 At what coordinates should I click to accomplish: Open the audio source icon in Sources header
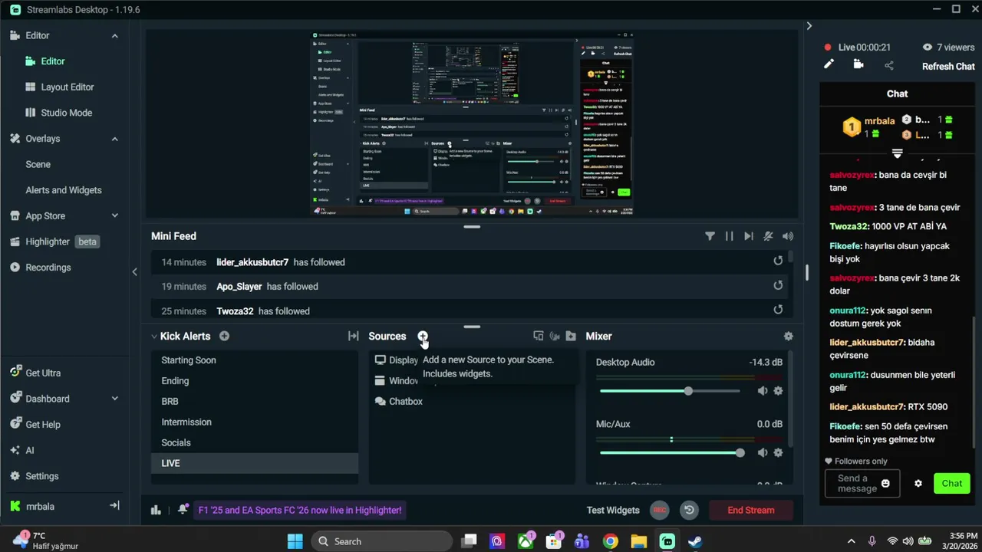pos(555,336)
